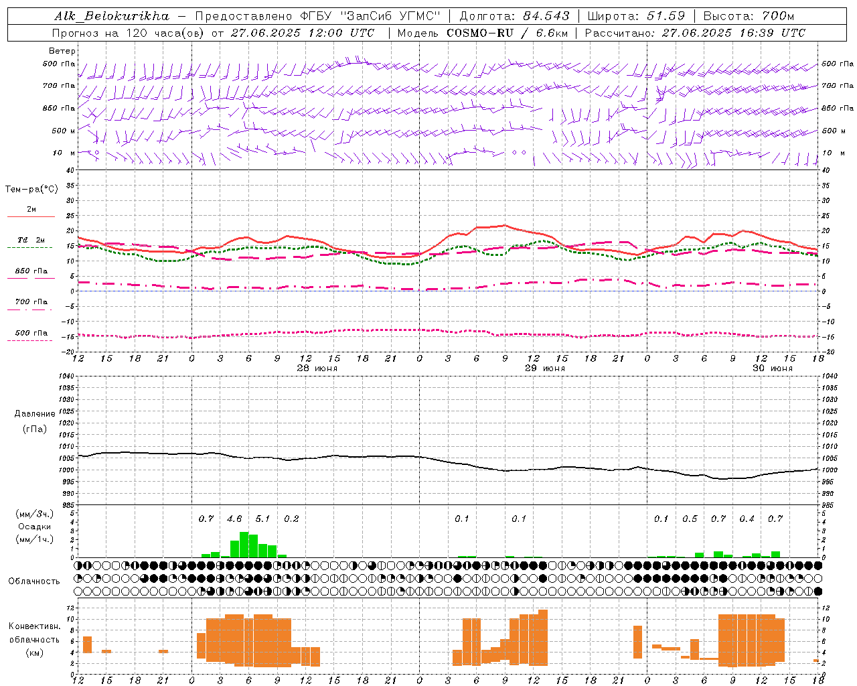Screen dimensions: 857x686
Task: Click the '(мм/1ч.)' precipitation unit label
Action: click(x=35, y=539)
